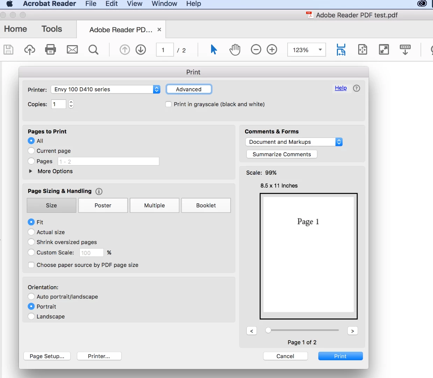The width and height of the screenshot is (433, 378).
Task: Open the Printer dropdown
Action: point(106,89)
